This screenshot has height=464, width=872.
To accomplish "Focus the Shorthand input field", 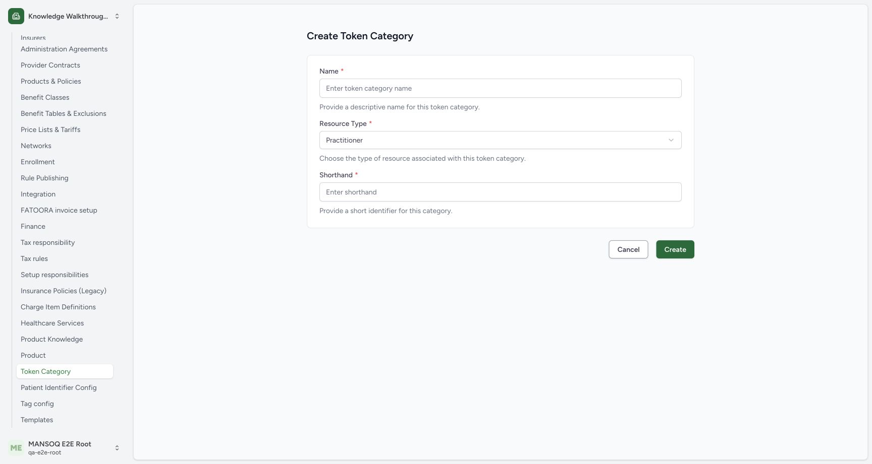I will coord(500,192).
